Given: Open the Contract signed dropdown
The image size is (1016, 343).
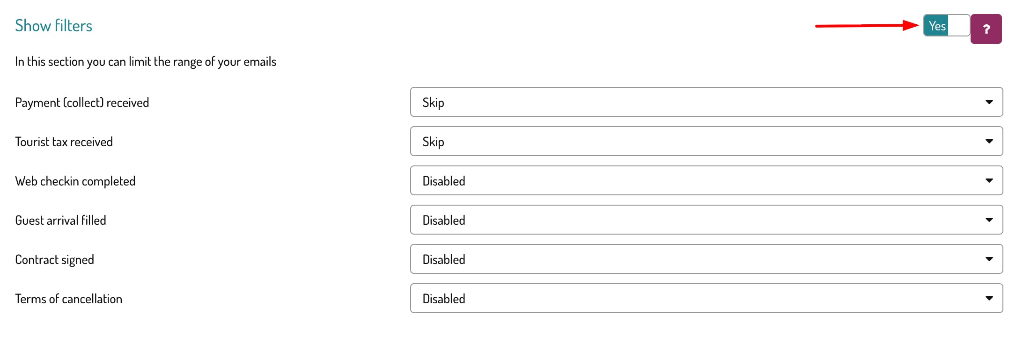Looking at the screenshot, I should pyautogui.click(x=706, y=259).
